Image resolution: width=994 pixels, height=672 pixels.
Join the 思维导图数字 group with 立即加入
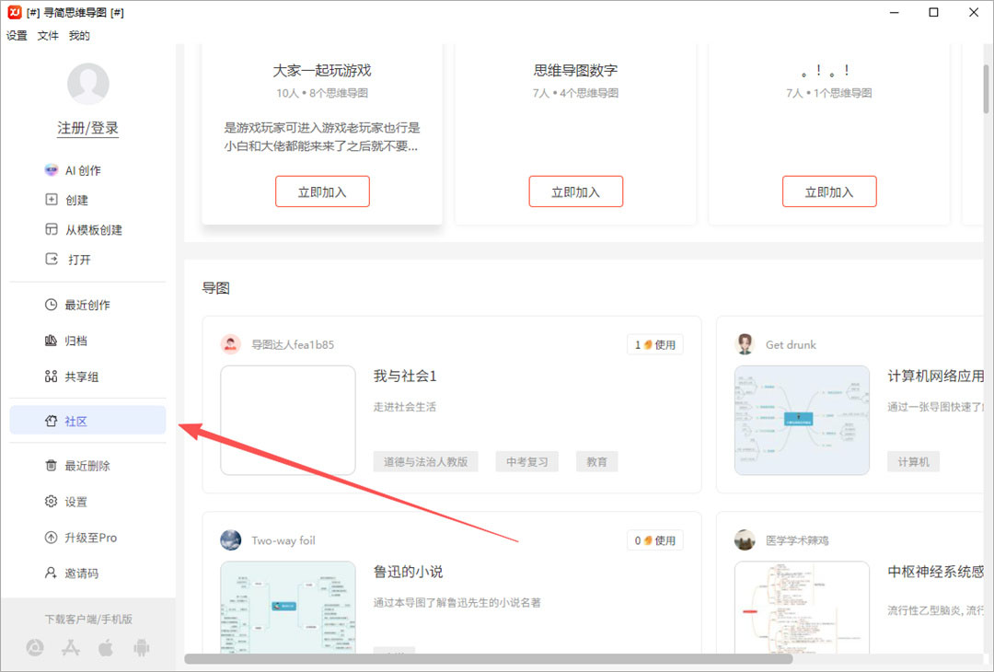(x=575, y=191)
